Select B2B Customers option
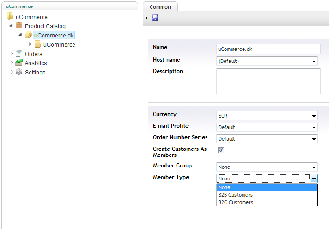This screenshot has height=229, width=329. pyautogui.click(x=267, y=195)
